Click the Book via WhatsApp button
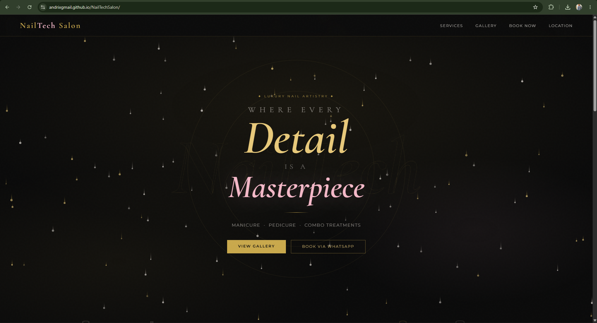The image size is (597, 323). (328, 247)
